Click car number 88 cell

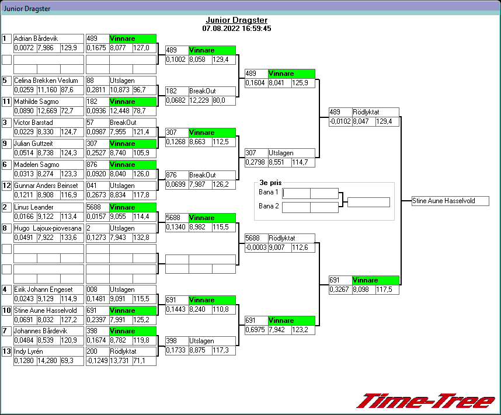pos(98,81)
